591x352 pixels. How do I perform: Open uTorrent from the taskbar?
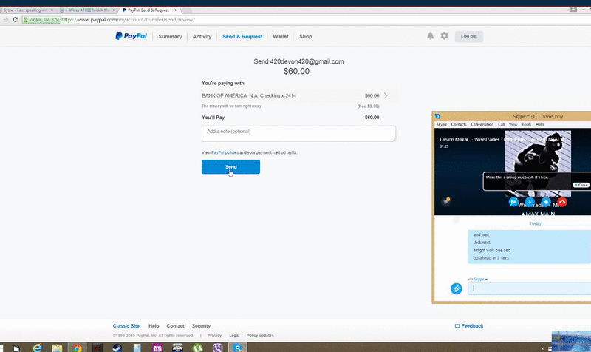[x=197, y=348]
